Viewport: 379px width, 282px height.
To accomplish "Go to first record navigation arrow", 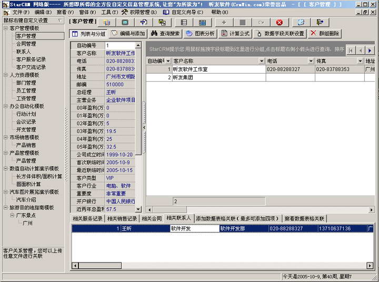I will click(351, 51).
